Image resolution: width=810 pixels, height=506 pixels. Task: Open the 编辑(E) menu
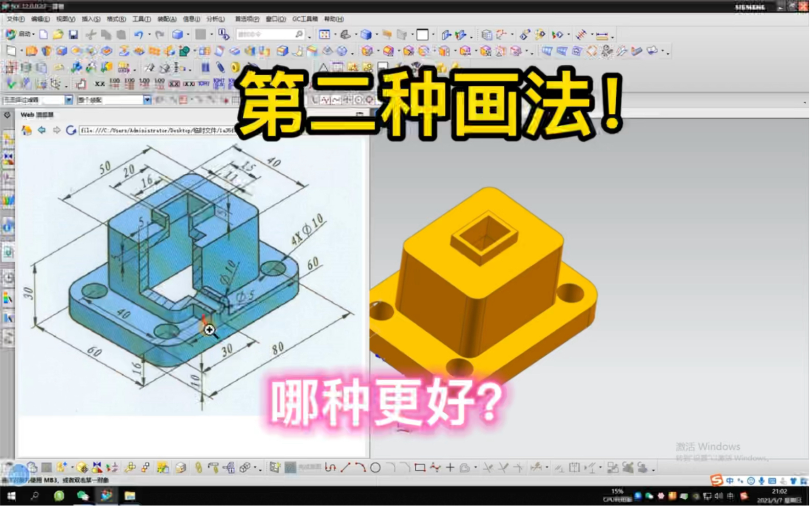pos(40,19)
